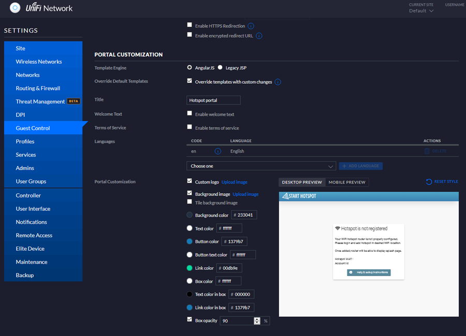Screen dimensions: 466x336
Task: Select the Legacy JSP radio button
Action: 220,68
